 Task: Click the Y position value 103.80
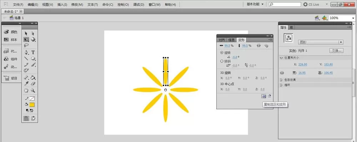pos(328,64)
